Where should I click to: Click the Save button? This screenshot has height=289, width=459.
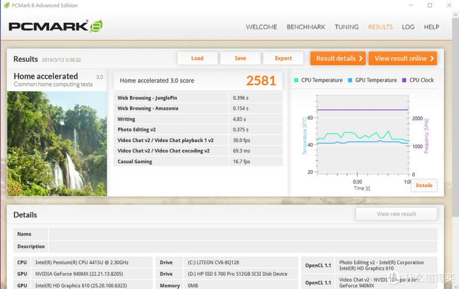[x=240, y=58]
